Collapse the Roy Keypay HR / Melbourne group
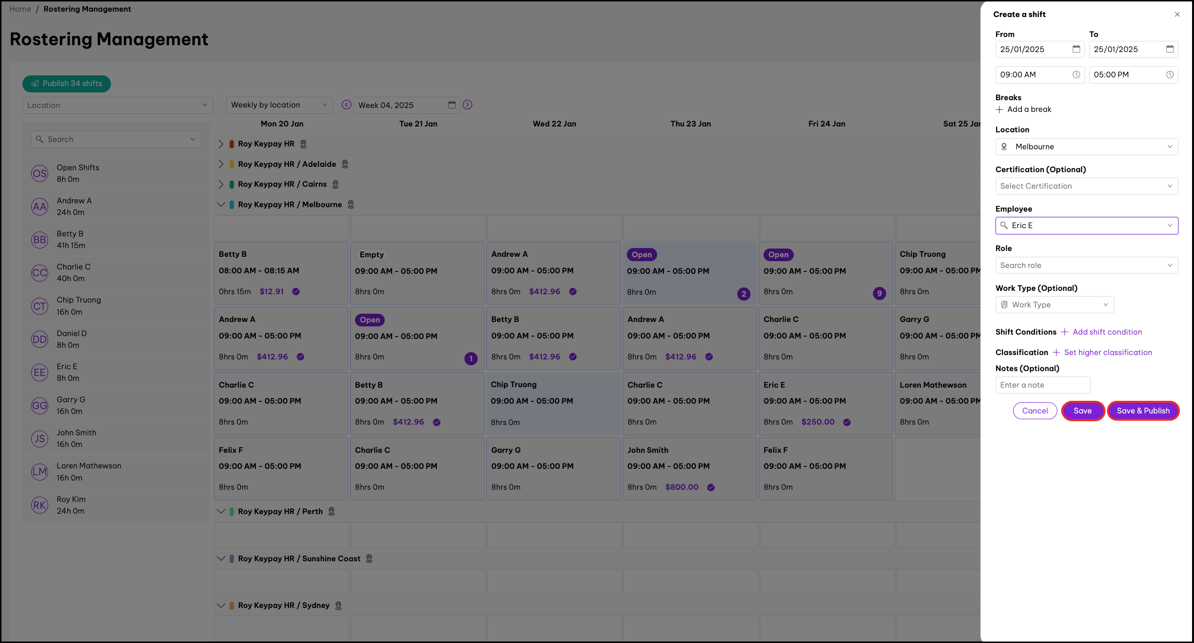Viewport: 1194px width, 643px height. coord(221,205)
